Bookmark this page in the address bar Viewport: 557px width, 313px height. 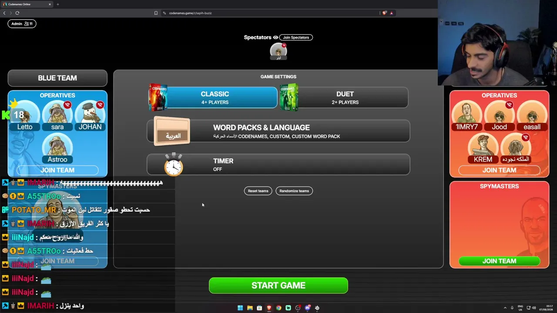tap(156, 13)
